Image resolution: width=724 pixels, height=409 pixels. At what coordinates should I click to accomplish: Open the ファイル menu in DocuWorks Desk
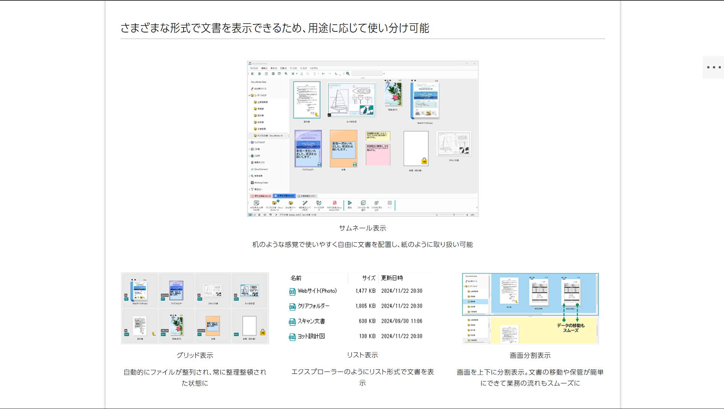point(254,68)
